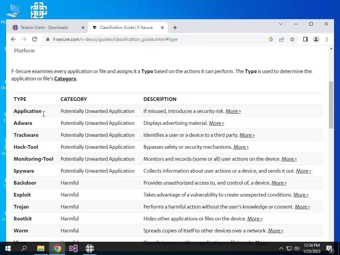Close the Tecknix Client tab
This screenshot has height=255, width=340.
[x=83, y=28]
